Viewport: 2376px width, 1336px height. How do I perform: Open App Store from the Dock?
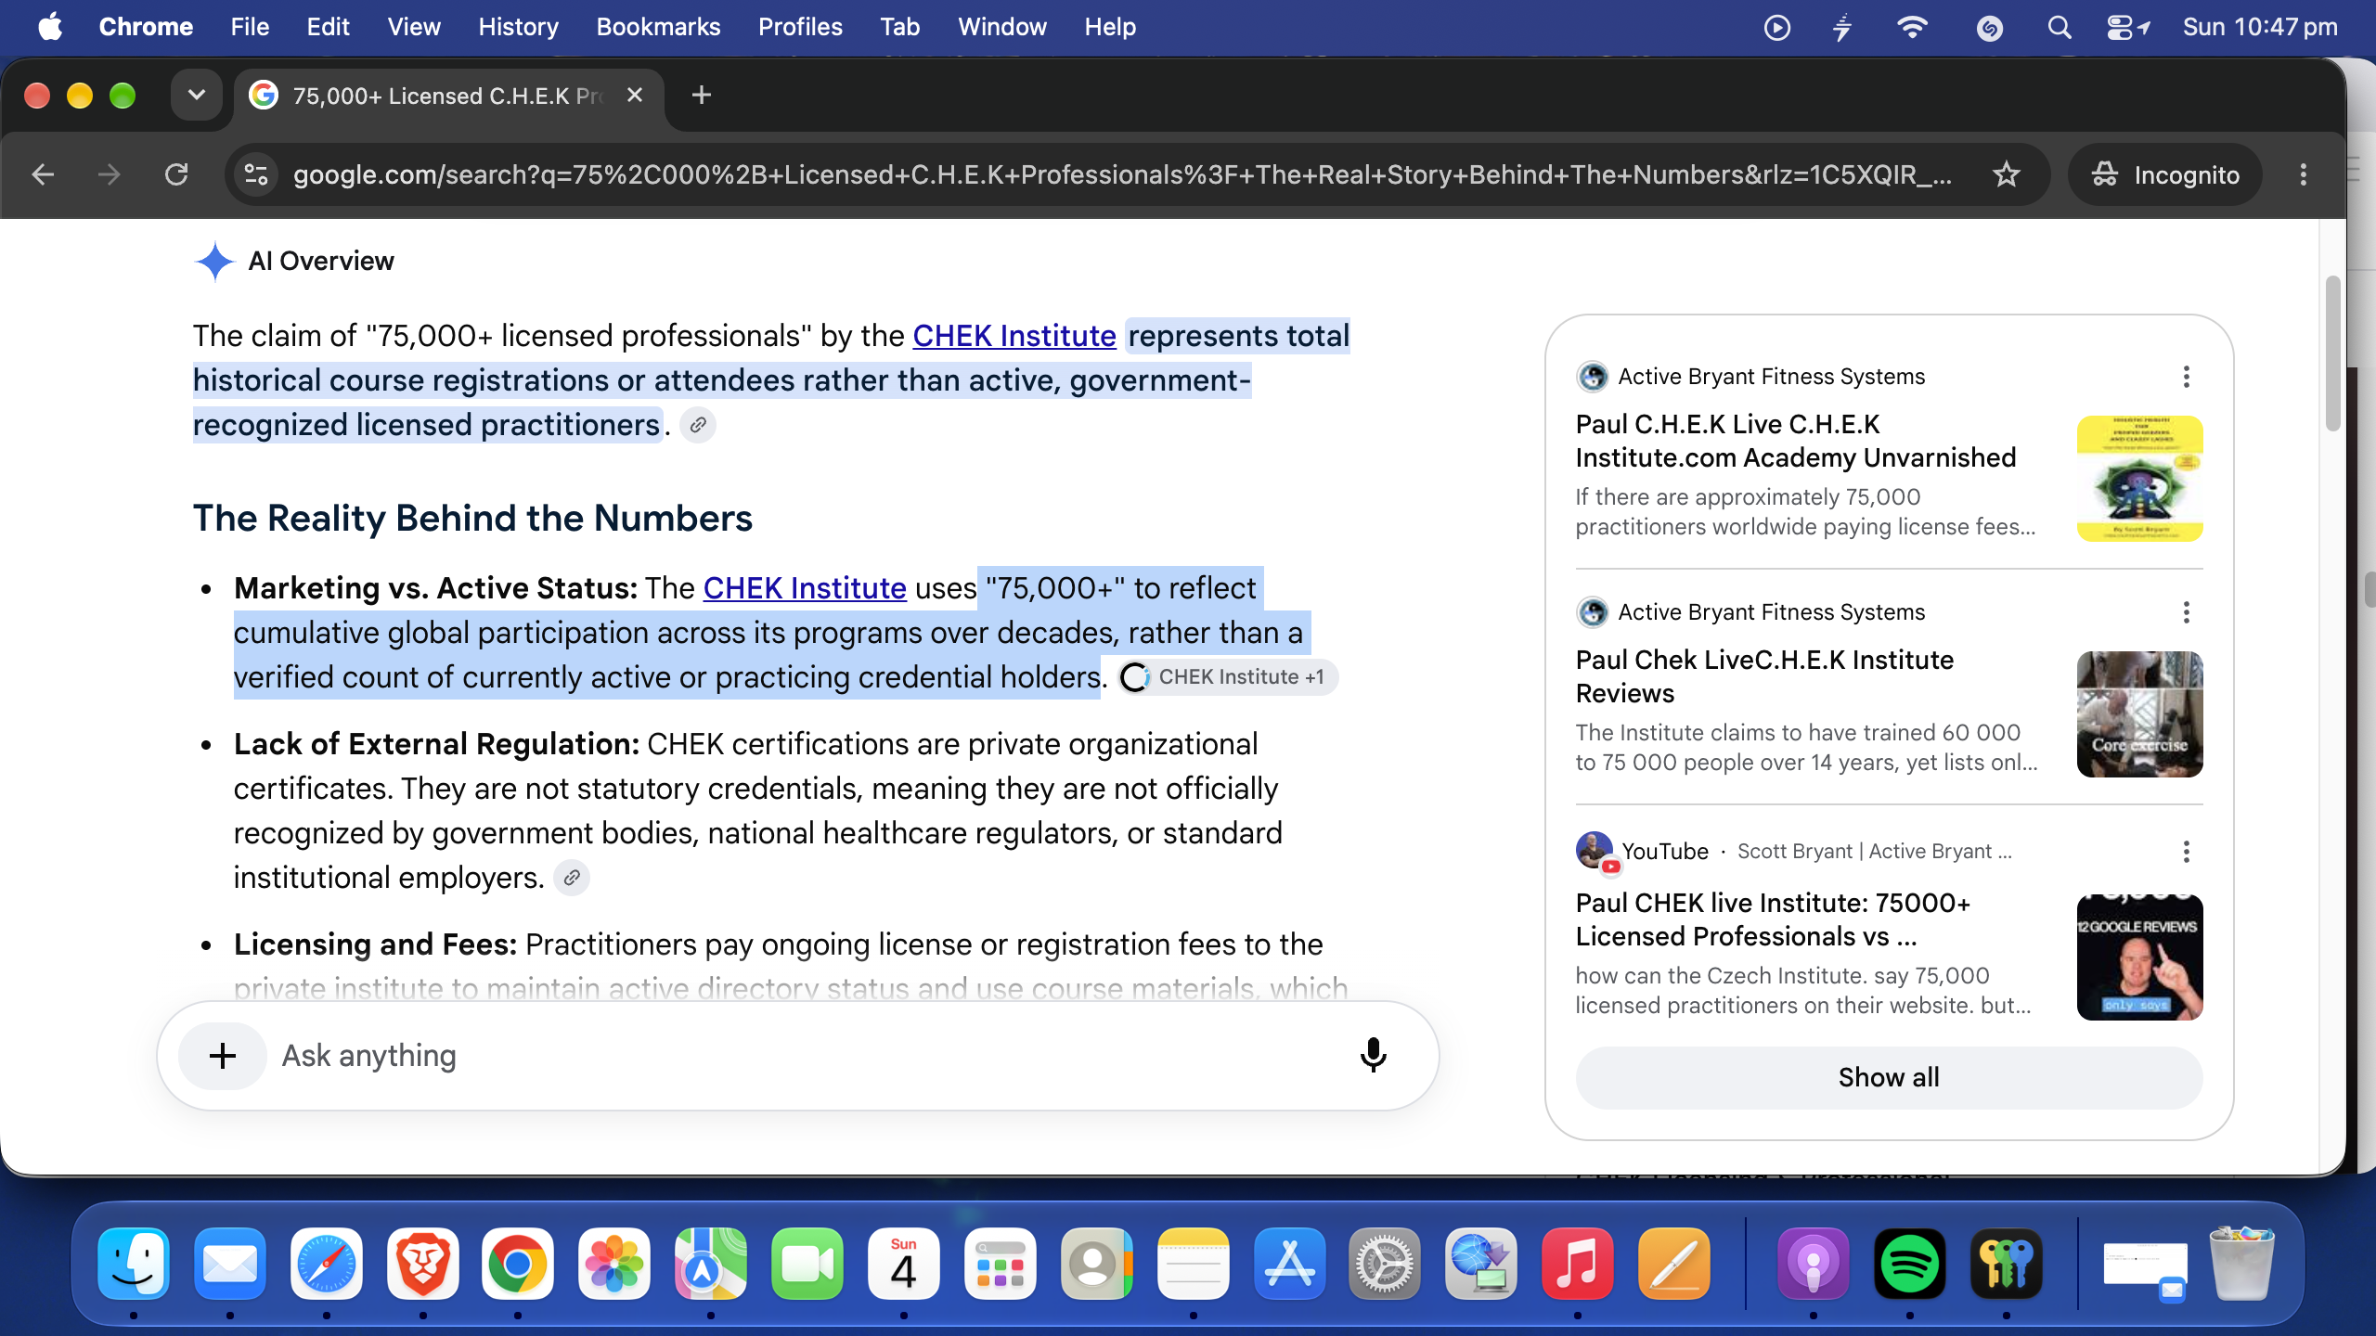[x=1289, y=1264]
